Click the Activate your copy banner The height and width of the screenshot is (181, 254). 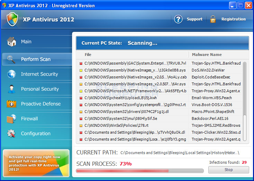point(36,163)
